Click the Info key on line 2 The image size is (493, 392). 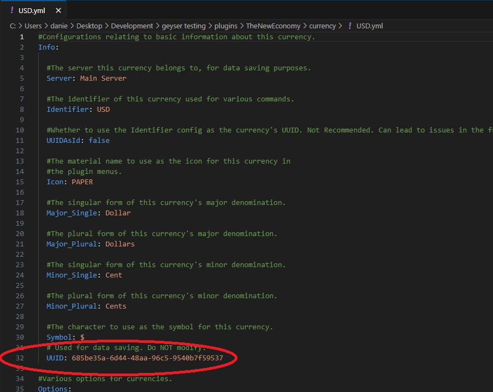(x=47, y=47)
